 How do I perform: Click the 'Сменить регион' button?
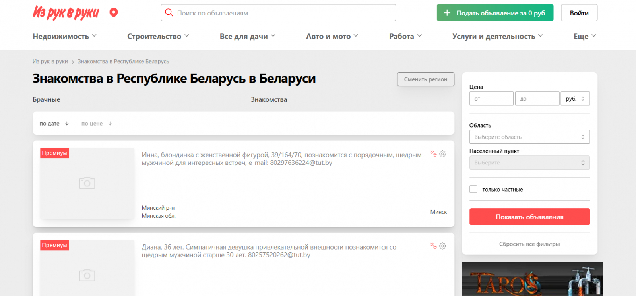click(x=425, y=79)
